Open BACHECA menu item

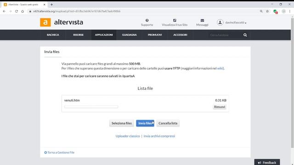point(53,35)
